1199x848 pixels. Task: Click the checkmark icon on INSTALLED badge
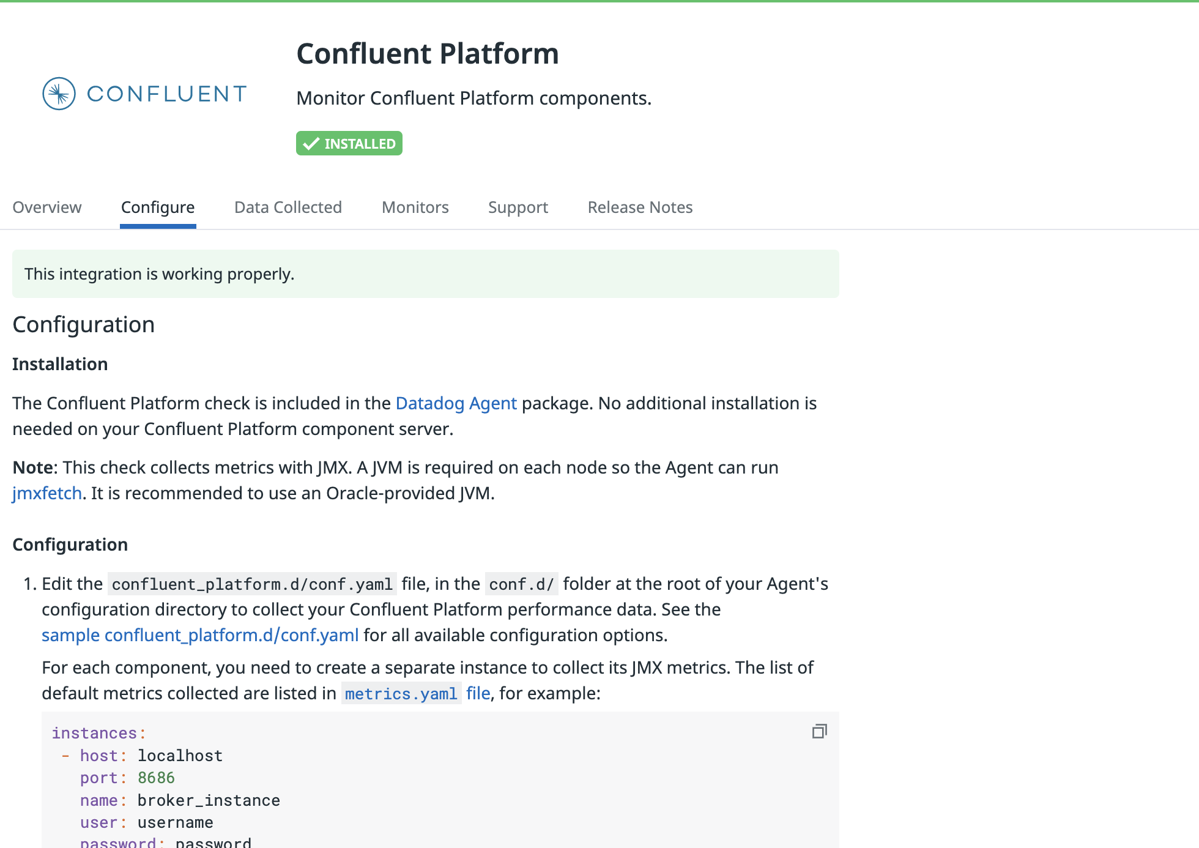[313, 143]
